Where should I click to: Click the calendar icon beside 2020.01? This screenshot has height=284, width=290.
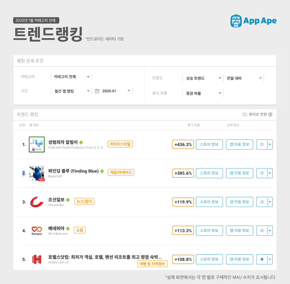[97, 91]
